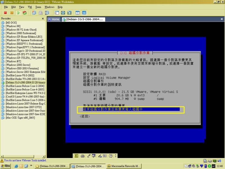Click the language bar help question icon

click(111, 156)
